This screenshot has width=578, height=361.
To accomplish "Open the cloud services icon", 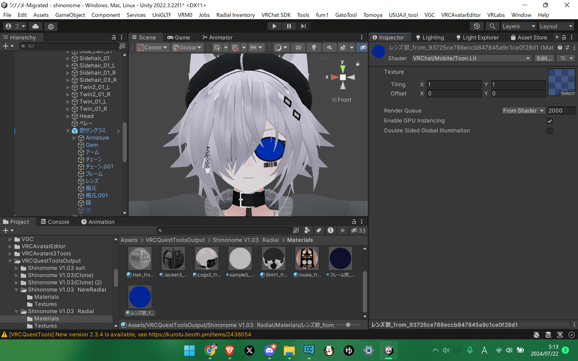I will (x=36, y=26).
